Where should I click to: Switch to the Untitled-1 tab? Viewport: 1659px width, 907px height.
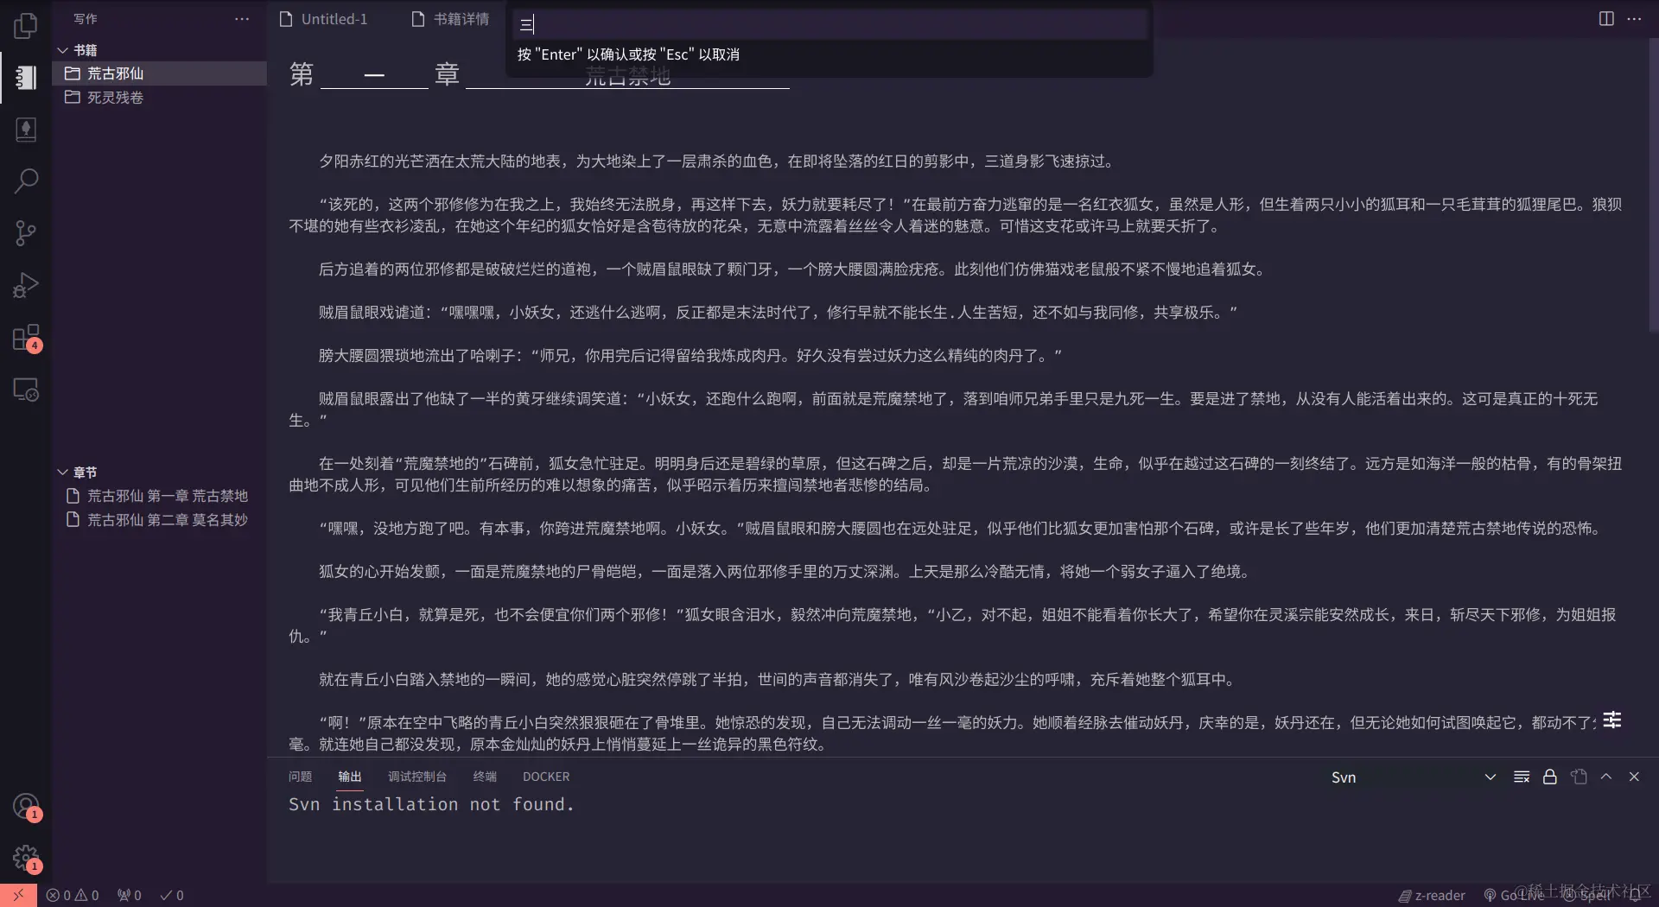[x=325, y=19]
